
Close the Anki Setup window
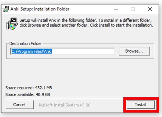(x=150, y=9)
